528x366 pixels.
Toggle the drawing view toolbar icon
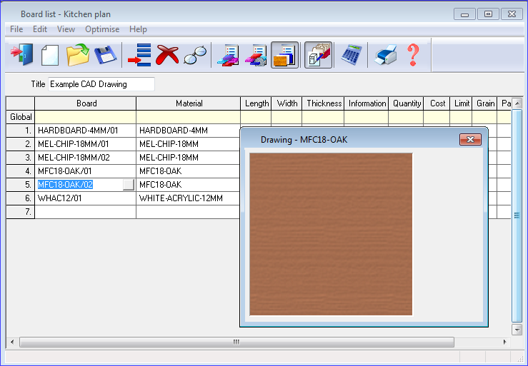(x=318, y=55)
